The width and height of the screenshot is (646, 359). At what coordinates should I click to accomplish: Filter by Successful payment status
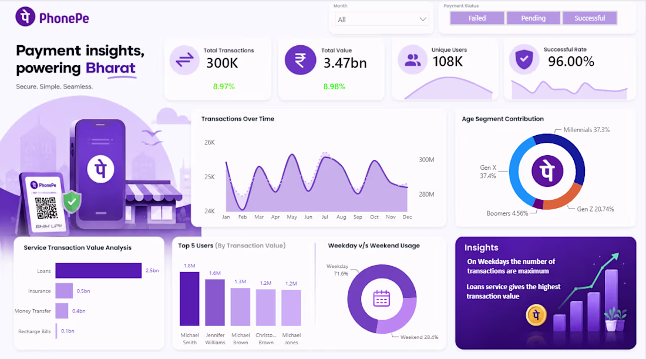[x=590, y=18]
